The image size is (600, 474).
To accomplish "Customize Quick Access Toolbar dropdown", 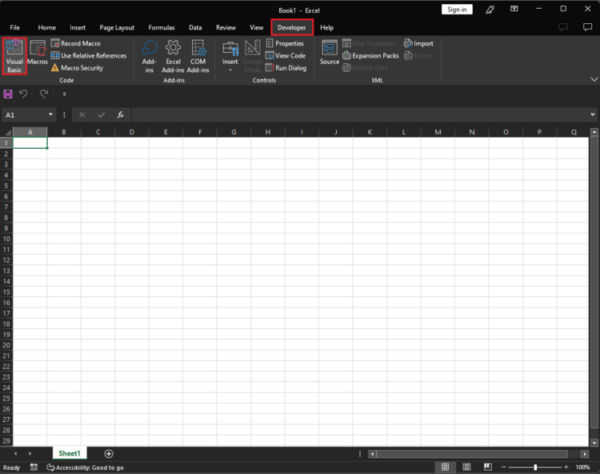I will pos(64,94).
